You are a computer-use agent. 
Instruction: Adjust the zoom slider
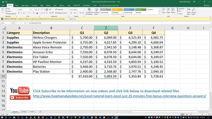click(202, 114)
